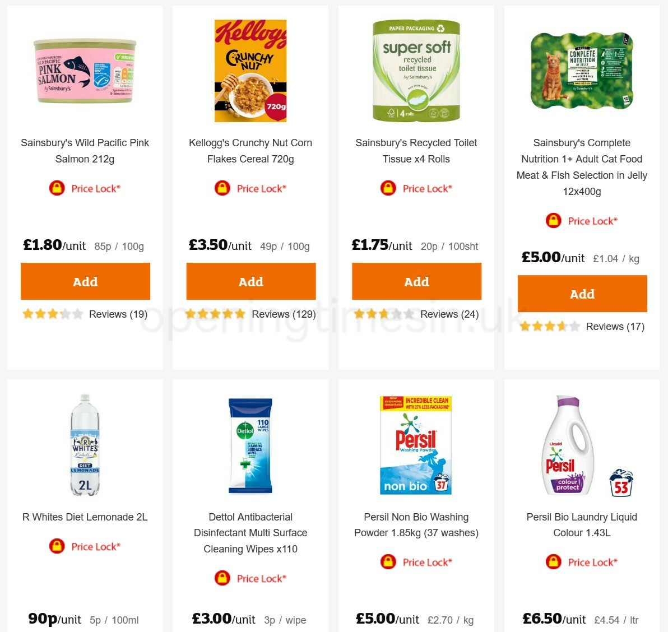Click the Crunchy Nut cereal product image
Screen dimensions: 668x632
click(x=250, y=70)
